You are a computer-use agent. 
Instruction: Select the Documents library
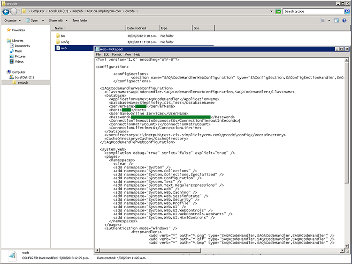(x=22, y=46)
